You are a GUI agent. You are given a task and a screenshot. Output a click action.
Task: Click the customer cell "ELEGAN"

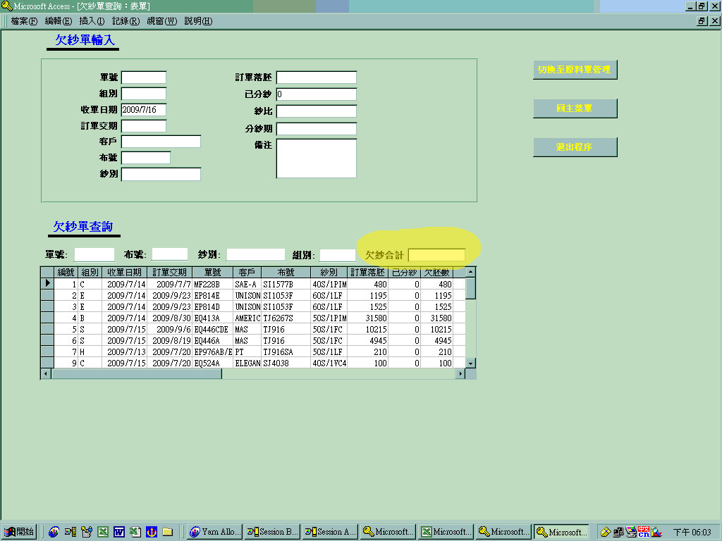pos(247,363)
